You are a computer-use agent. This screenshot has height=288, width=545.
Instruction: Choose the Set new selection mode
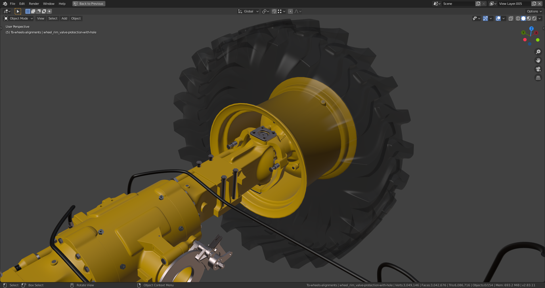tap(28, 11)
